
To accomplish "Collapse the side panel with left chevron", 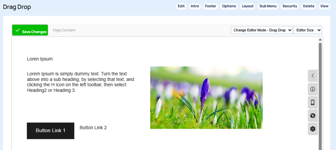I will coord(313,76).
